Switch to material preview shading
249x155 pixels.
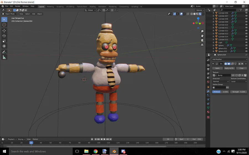197,14
